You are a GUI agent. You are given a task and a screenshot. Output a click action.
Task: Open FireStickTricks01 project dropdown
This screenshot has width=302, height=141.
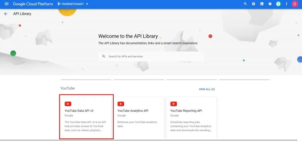pyautogui.click(x=73, y=4)
